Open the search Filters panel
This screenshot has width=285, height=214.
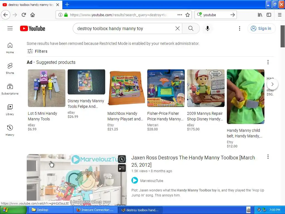pyautogui.click(x=38, y=51)
